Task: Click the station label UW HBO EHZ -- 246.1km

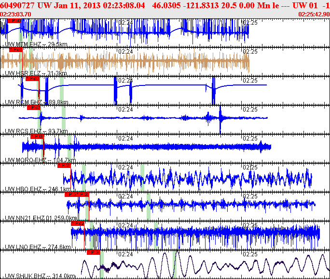Action: point(38,189)
